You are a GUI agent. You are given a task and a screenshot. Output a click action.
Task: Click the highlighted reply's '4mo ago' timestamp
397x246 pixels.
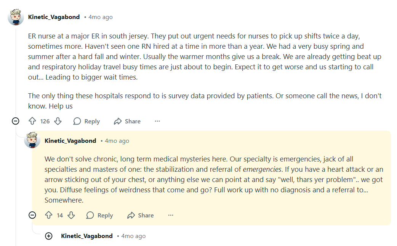point(117,141)
